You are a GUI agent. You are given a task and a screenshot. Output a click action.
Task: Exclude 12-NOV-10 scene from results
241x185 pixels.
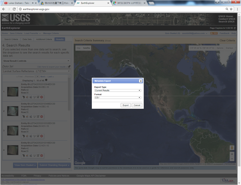41,155
